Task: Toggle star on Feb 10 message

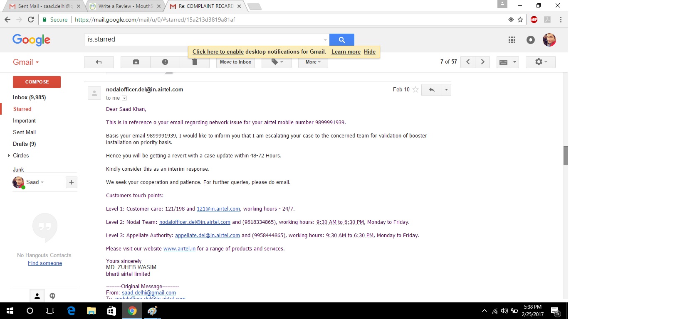Action: [x=415, y=90]
